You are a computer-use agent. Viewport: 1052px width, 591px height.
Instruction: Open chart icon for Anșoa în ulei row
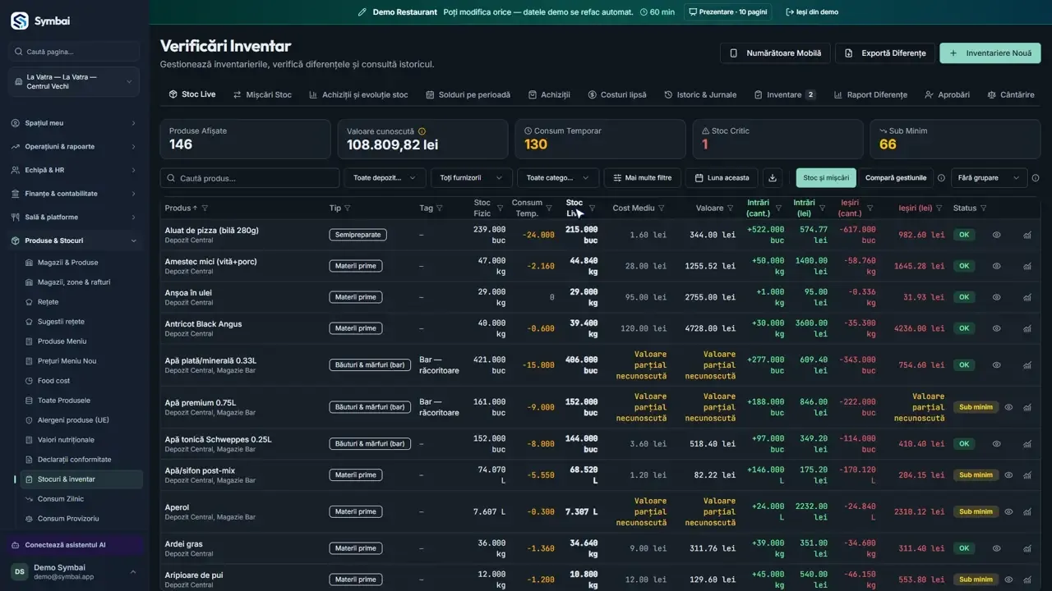(x=1027, y=297)
